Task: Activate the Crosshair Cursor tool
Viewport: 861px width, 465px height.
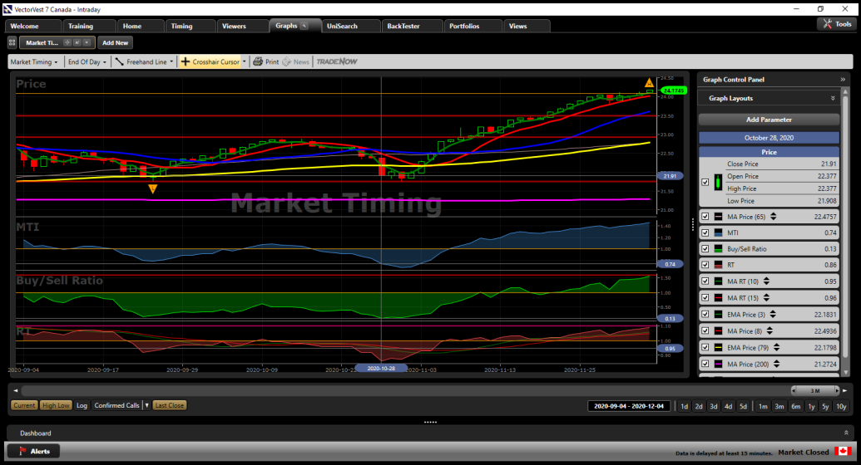Action: (x=210, y=62)
